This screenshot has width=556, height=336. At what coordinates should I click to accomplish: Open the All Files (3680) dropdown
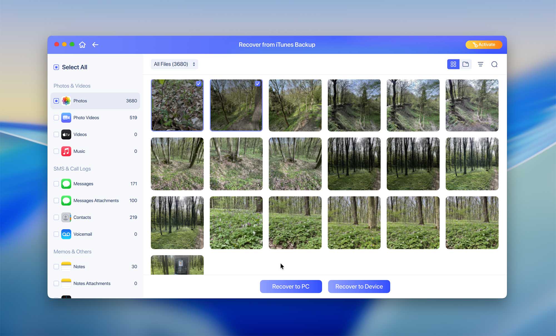(174, 64)
